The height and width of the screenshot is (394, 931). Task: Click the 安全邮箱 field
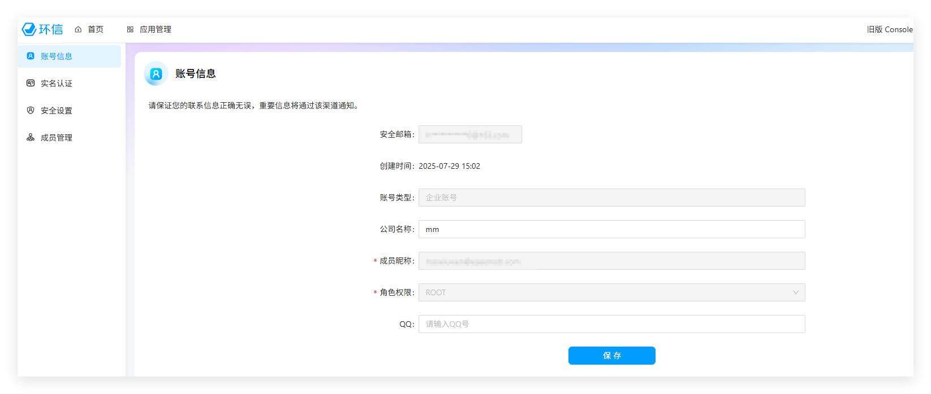[469, 134]
